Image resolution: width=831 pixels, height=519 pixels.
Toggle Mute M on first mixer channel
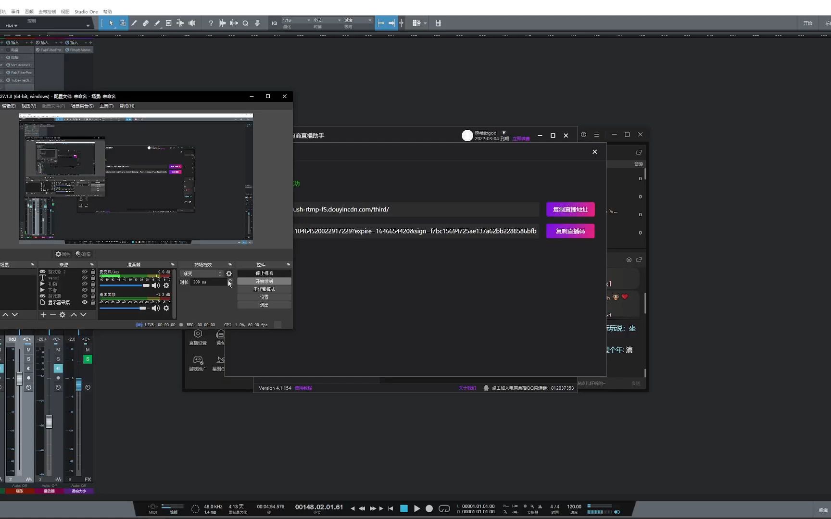pyautogui.click(x=28, y=350)
